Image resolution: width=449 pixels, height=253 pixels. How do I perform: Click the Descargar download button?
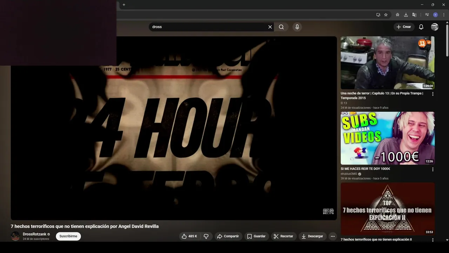coord(312,236)
